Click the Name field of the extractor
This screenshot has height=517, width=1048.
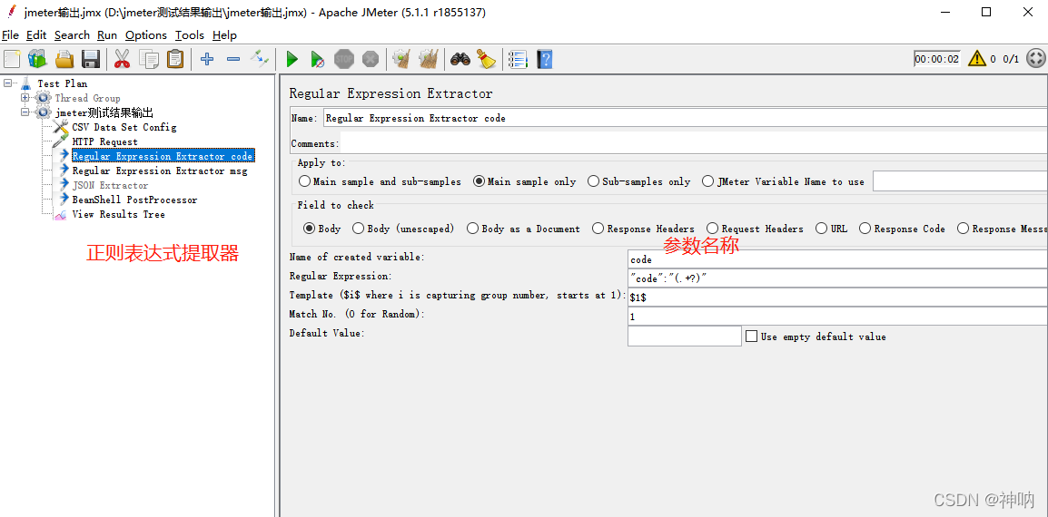tap(685, 118)
